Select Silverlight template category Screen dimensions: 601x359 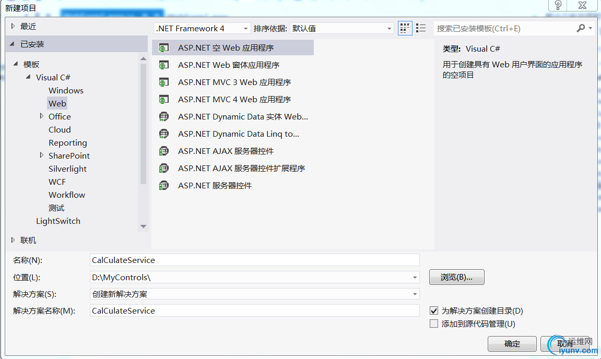[68, 169]
